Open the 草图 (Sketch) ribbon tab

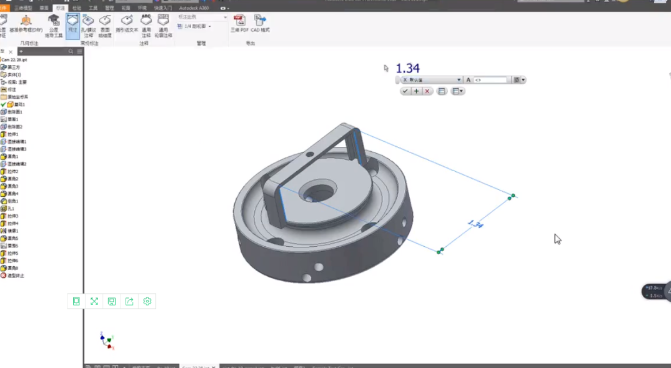click(44, 8)
